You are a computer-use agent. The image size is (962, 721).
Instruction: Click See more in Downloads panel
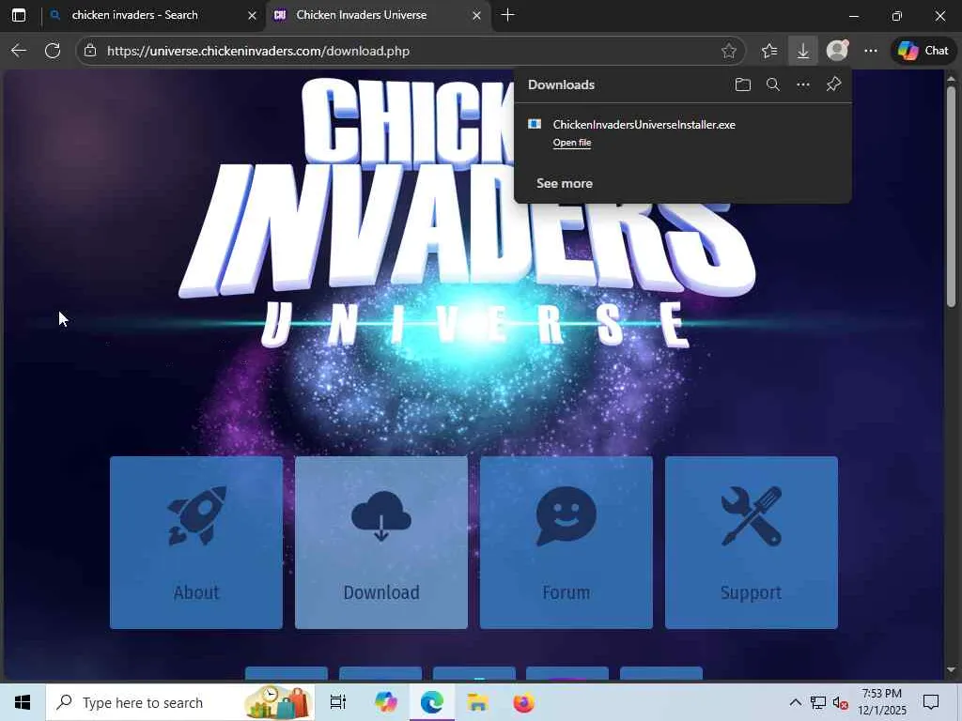565,183
